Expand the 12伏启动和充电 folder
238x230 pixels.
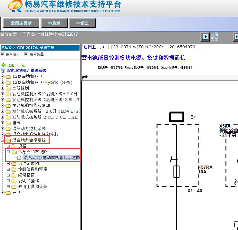tap(3, 76)
